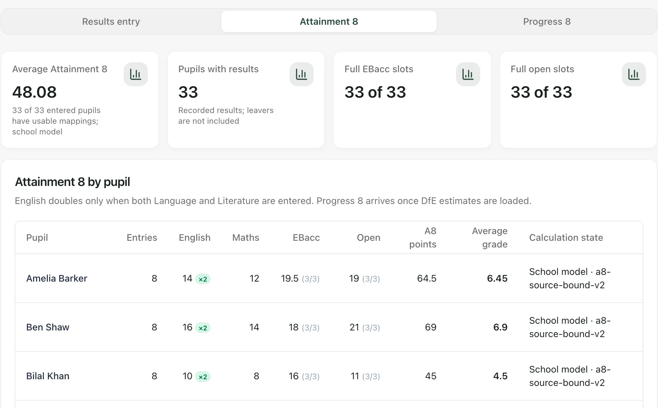Click Bilal Khan's EBacc score 16
The image size is (658, 408).
[x=294, y=376]
